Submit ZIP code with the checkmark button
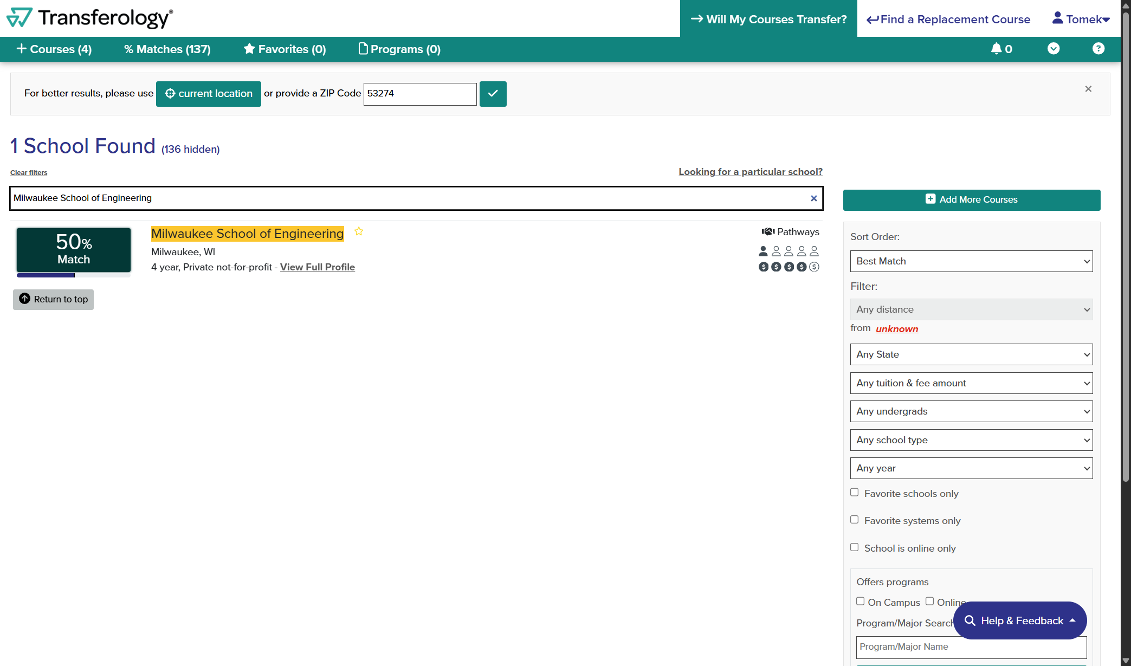The height and width of the screenshot is (666, 1131). [493, 94]
